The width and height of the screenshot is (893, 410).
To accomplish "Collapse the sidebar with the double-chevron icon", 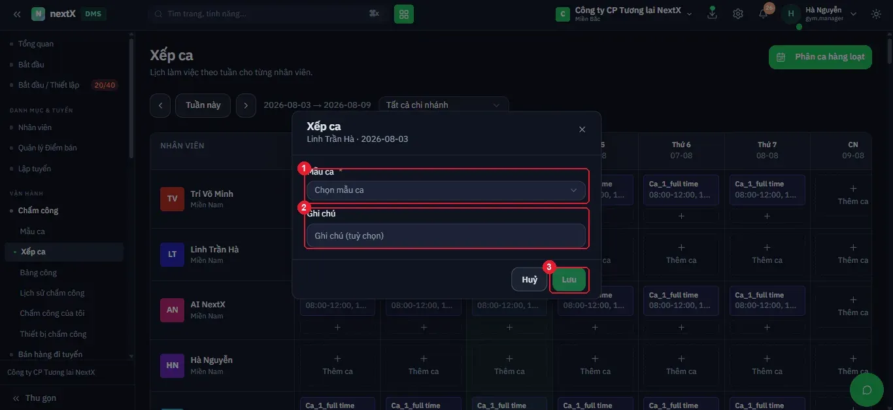I will pyautogui.click(x=17, y=14).
